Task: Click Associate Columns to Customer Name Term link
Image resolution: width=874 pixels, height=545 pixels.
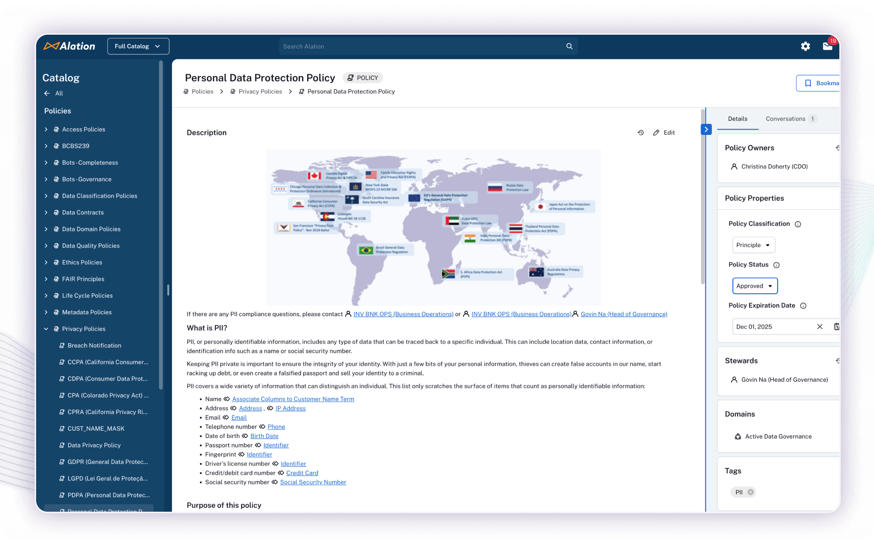Action: point(293,399)
